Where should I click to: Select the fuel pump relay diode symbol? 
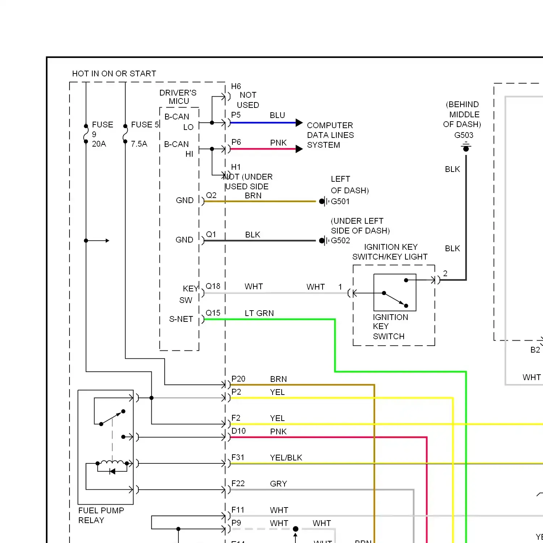[x=112, y=471]
